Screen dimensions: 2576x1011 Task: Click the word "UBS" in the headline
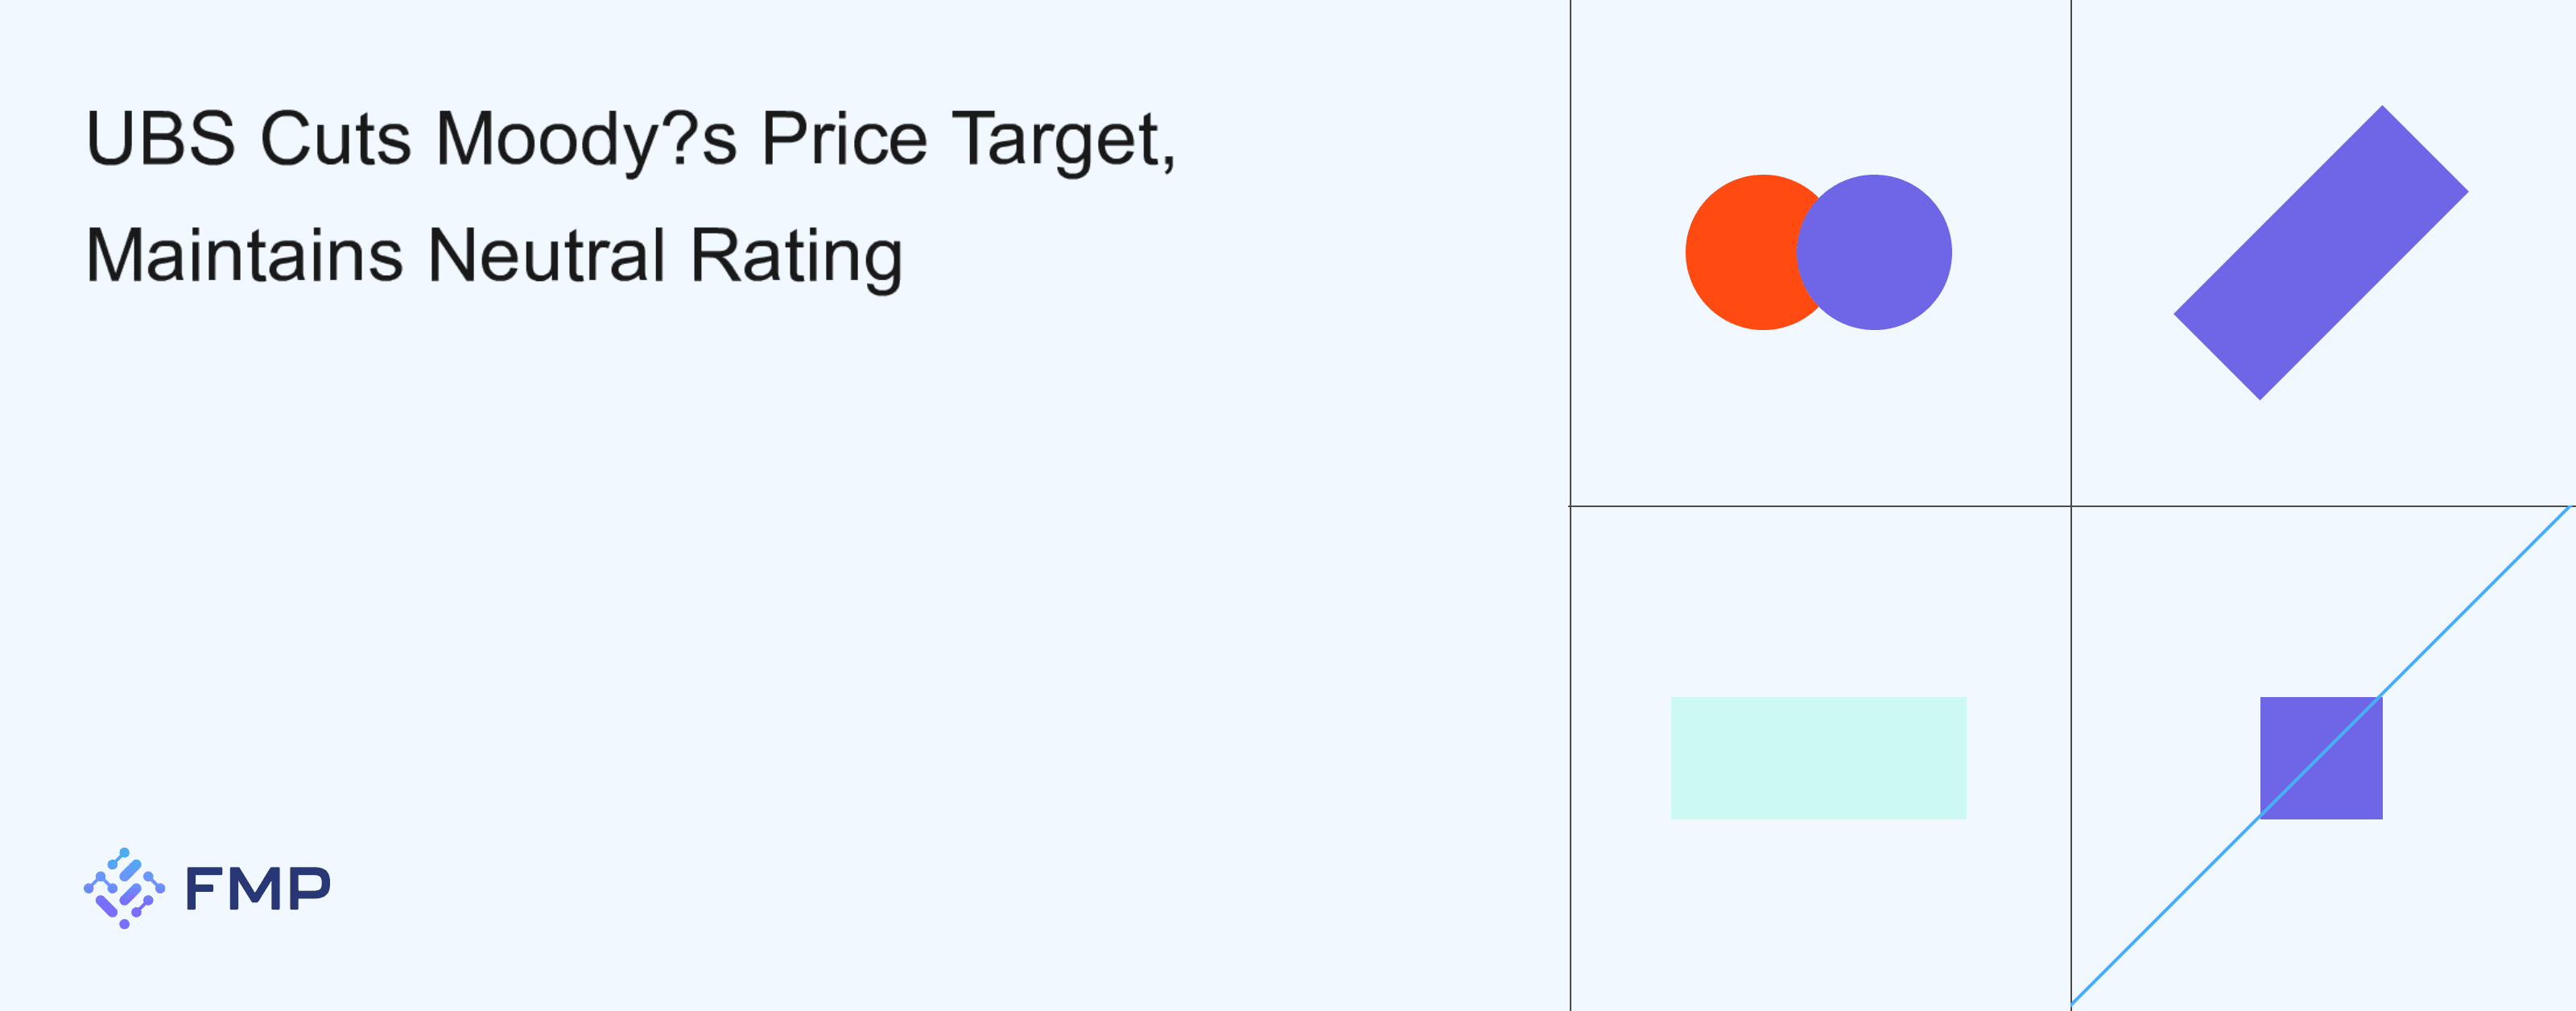pyautogui.click(x=161, y=138)
